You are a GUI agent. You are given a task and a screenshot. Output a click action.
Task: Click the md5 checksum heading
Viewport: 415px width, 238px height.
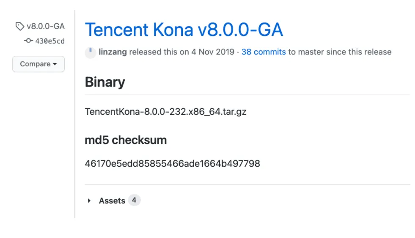tap(126, 140)
